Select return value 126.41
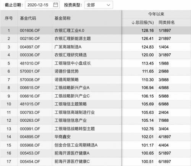 click(147, 39)
